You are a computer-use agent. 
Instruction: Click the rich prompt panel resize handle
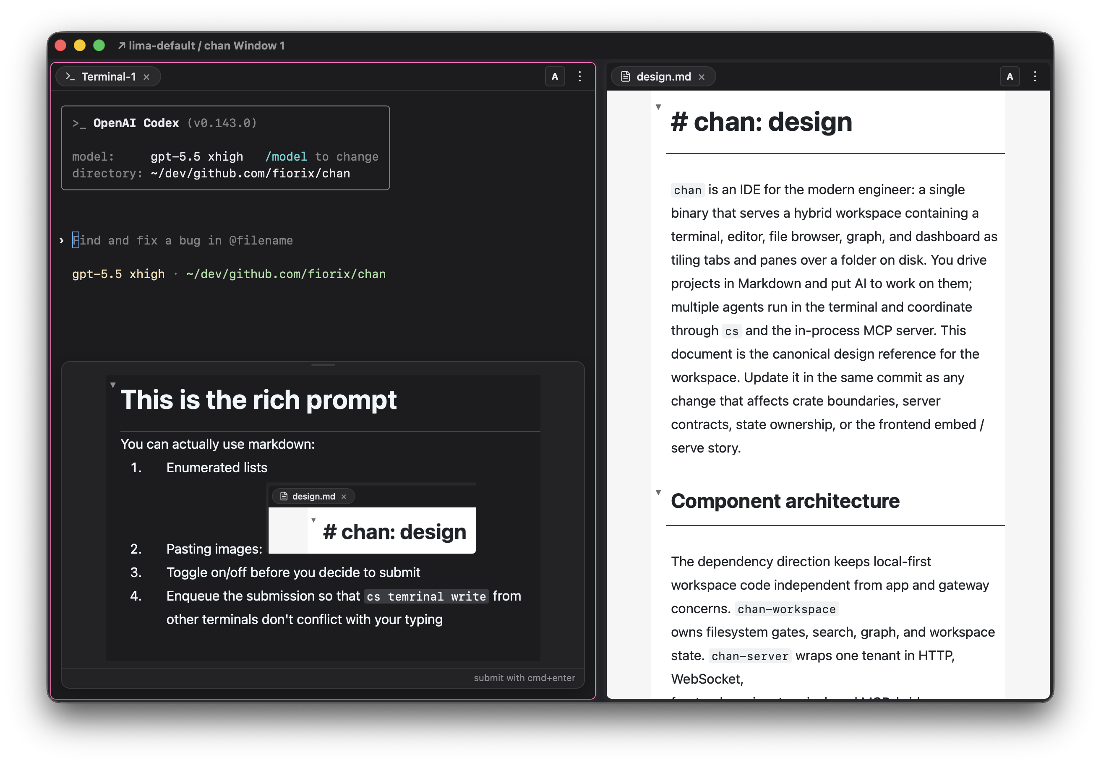323,365
